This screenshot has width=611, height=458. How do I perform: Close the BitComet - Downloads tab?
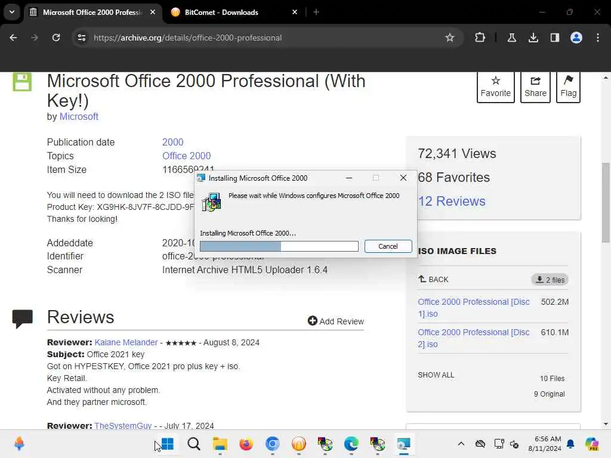pos(295,13)
